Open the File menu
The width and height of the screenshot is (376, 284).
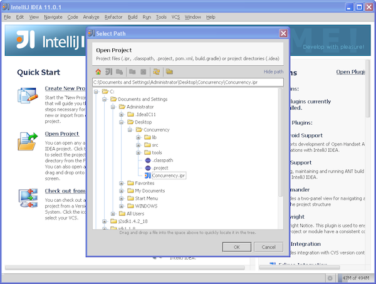(x=7, y=17)
